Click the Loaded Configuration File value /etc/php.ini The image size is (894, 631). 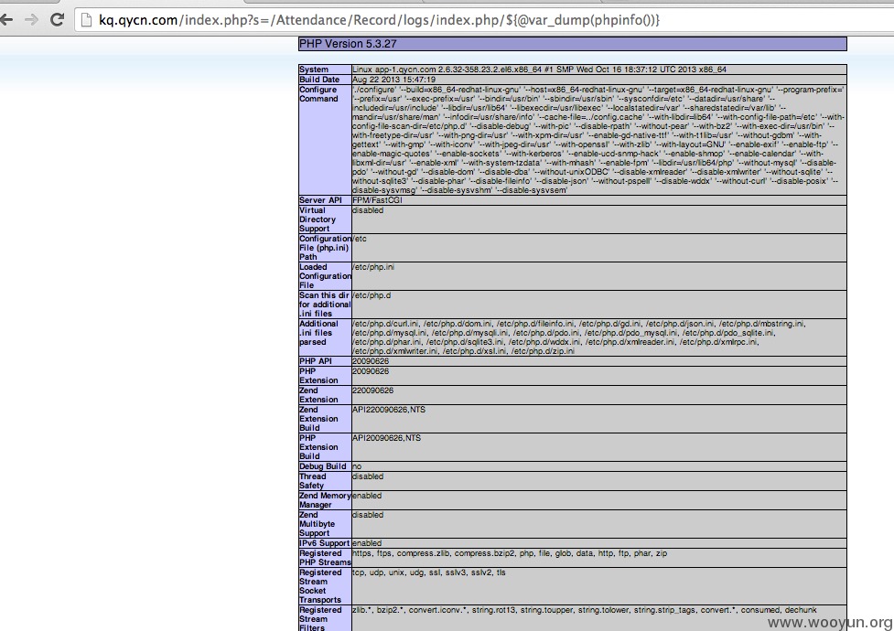pos(373,267)
